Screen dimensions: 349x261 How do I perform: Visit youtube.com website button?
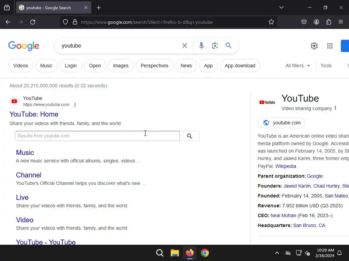pyautogui.click(x=281, y=123)
